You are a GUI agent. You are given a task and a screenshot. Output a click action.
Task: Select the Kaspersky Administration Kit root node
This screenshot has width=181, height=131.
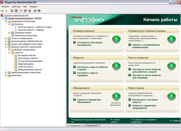point(16,15)
